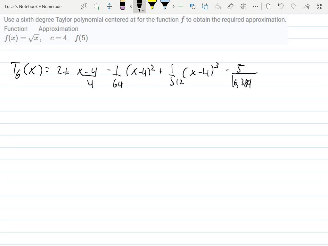Add a new custom pen color
The image size is (328, 246).
pyautogui.click(x=181, y=6)
